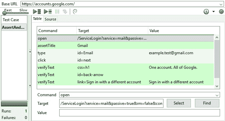The image size is (225, 121).
Task: Click the lower splitter arrow near the table
Action: coord(30,86)
